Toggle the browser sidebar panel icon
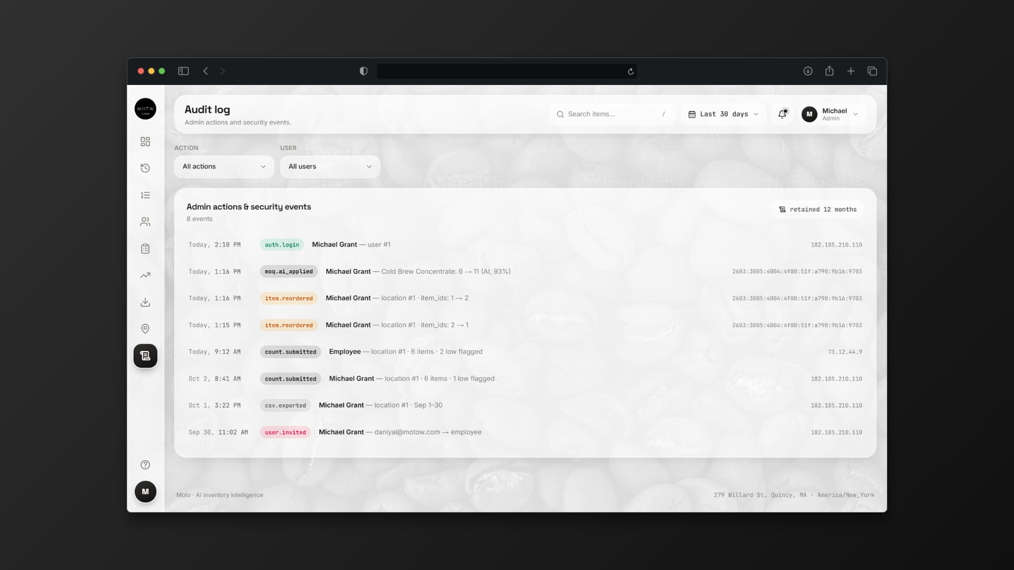1014x570 pixels. pyautogui.click(x=183, y=71)
